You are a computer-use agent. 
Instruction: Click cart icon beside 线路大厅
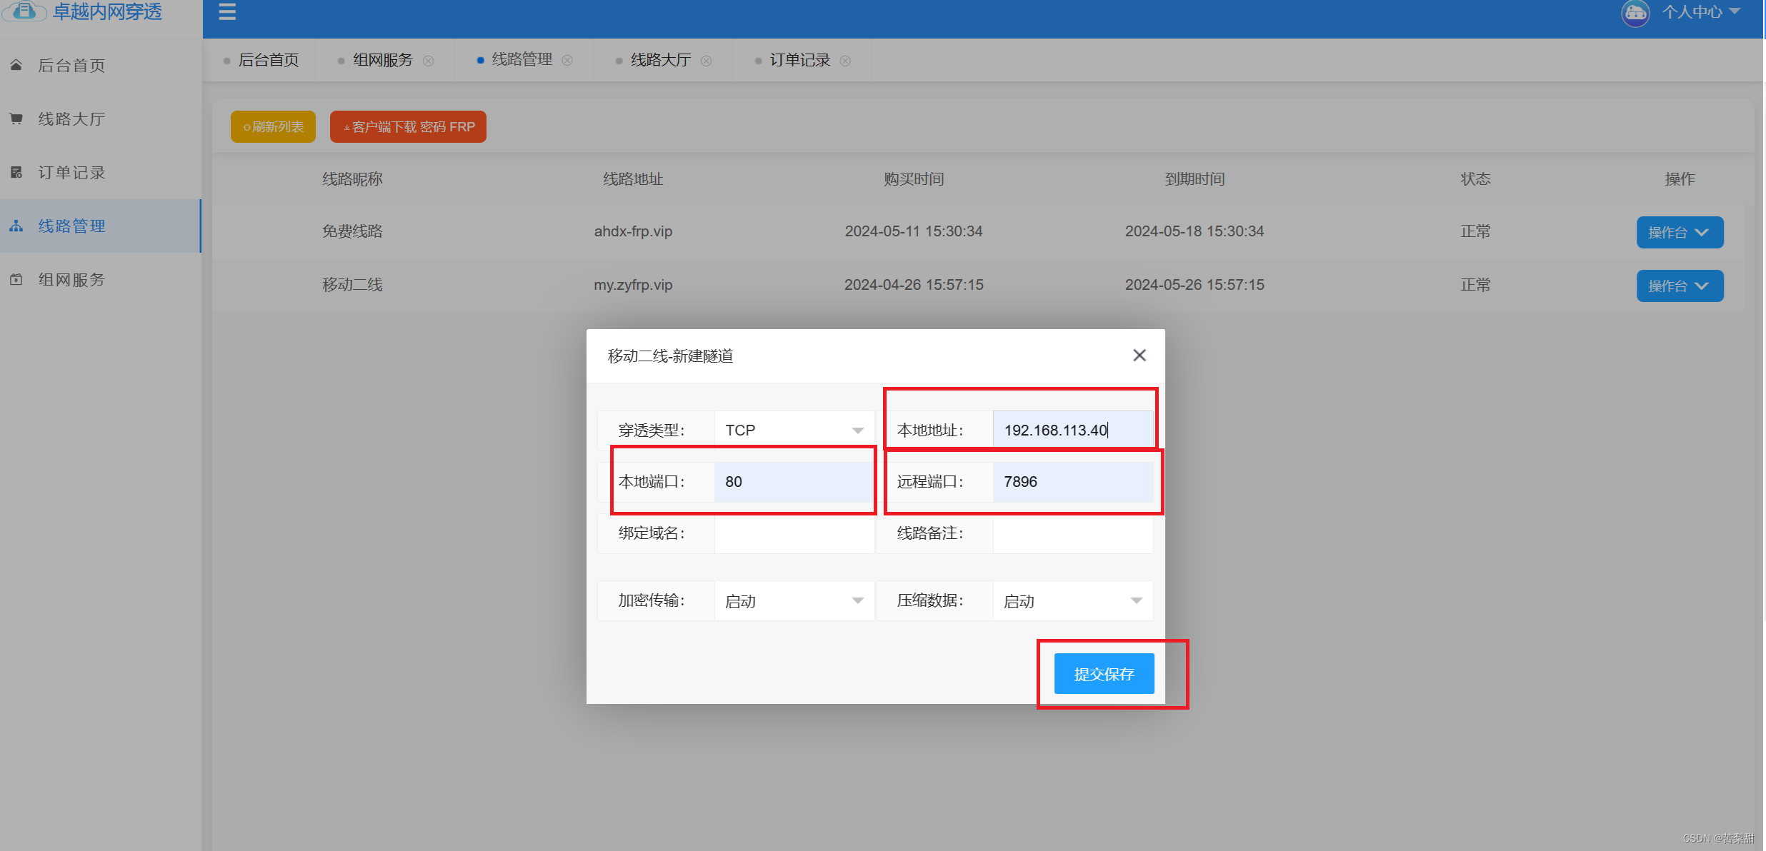click(16, 119)
